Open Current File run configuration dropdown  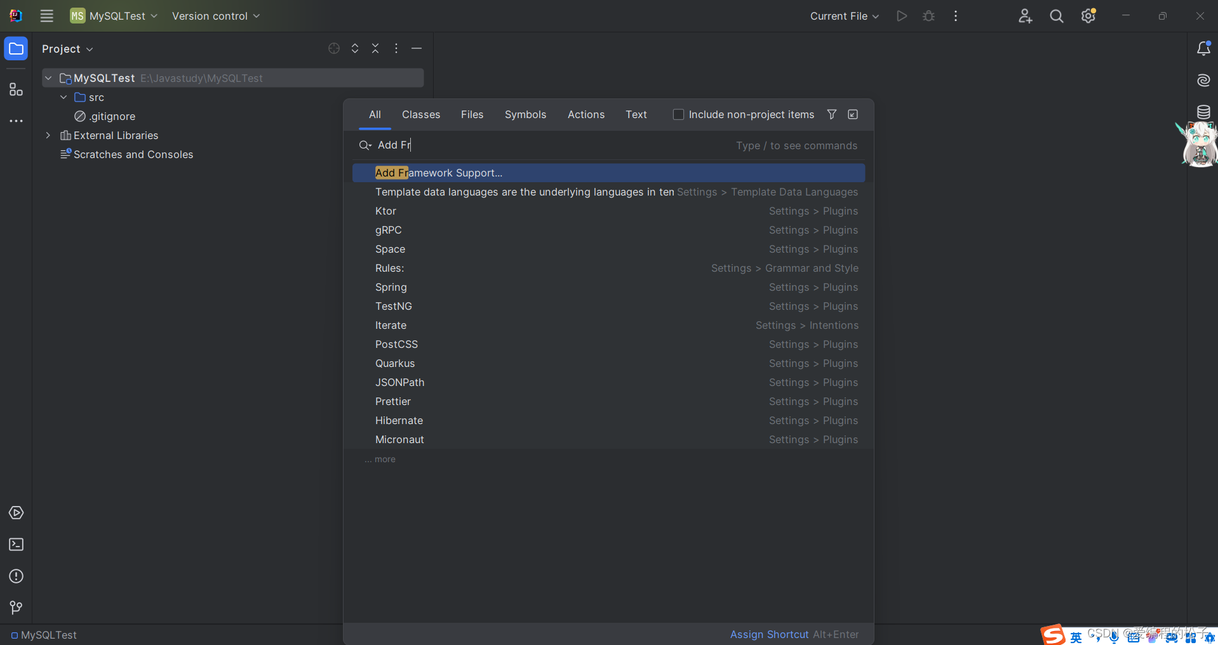click(x=845, y=16)
